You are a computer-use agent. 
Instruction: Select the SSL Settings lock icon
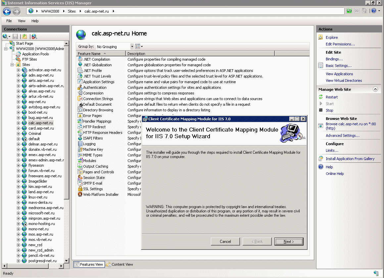tap(80, 189)
